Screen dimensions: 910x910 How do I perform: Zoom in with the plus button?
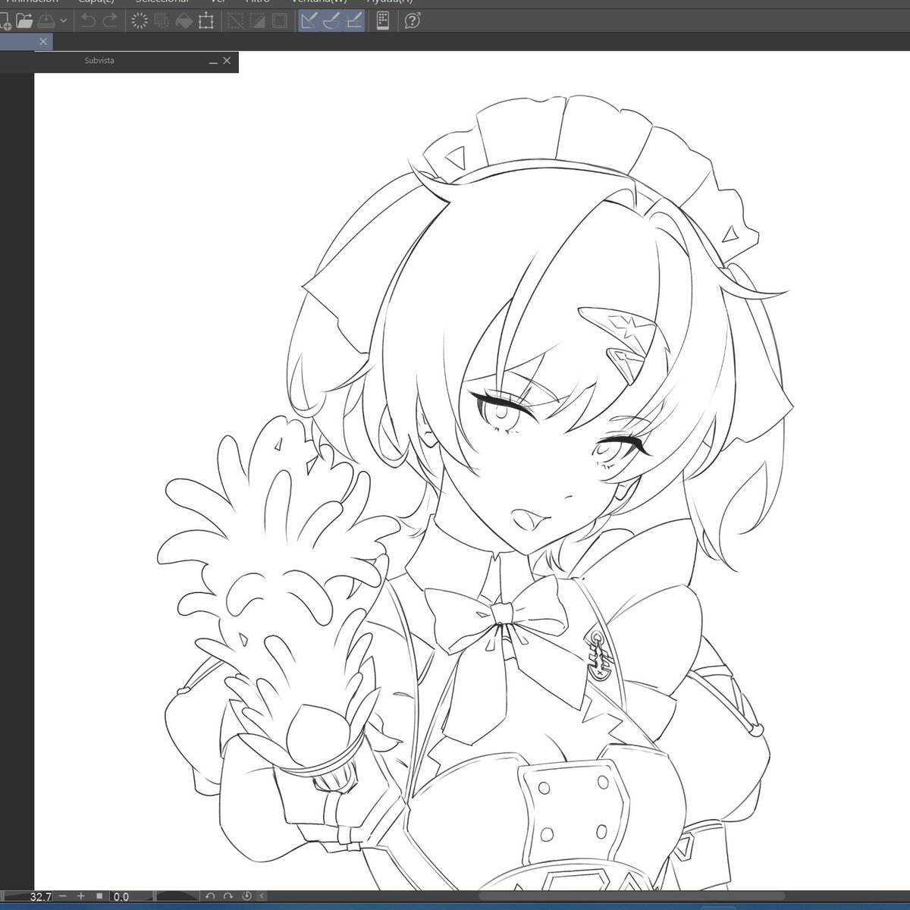(x=81, y=896)
